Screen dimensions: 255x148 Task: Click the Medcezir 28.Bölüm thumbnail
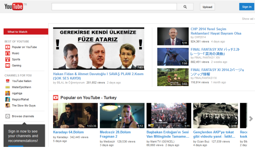122,116
